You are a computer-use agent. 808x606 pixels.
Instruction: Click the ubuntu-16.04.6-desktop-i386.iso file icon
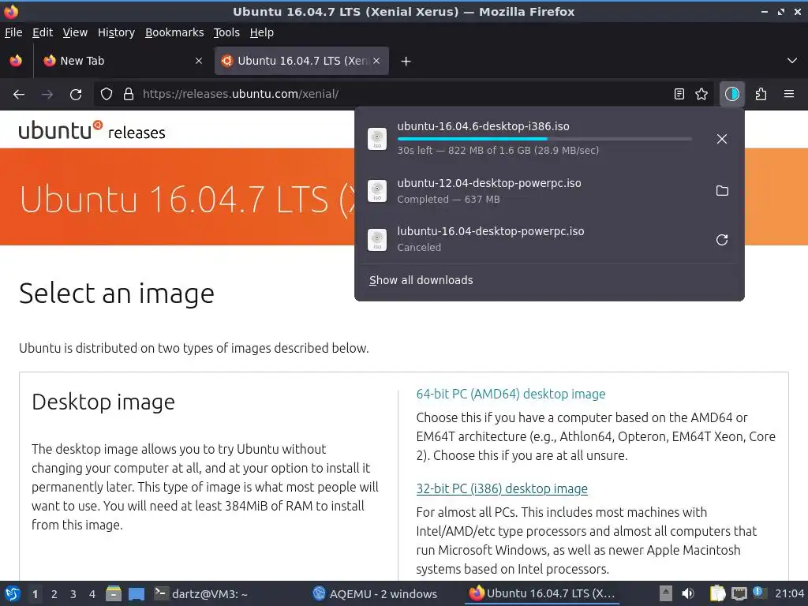click(377, 139)
